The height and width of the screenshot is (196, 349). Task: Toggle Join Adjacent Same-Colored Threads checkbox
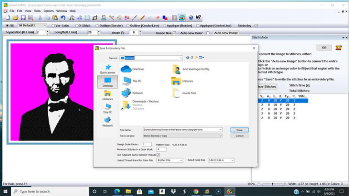point(158,155)
